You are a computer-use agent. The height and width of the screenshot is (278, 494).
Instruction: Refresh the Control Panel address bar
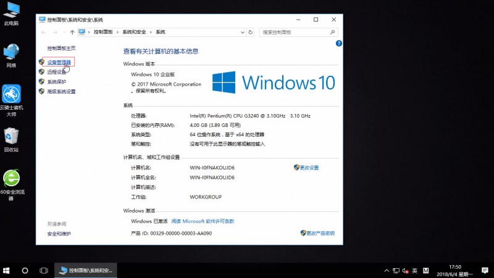click(251, 32)
